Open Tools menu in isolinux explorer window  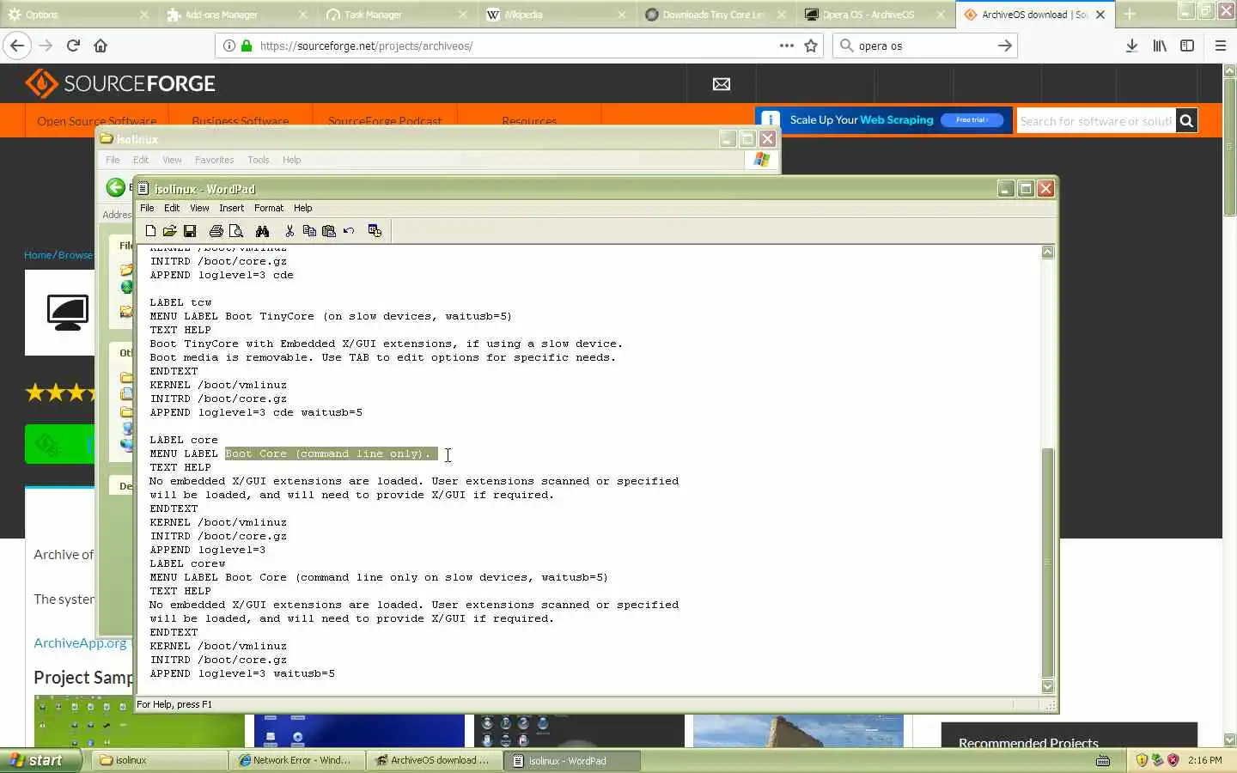click(x=258, y=160)
